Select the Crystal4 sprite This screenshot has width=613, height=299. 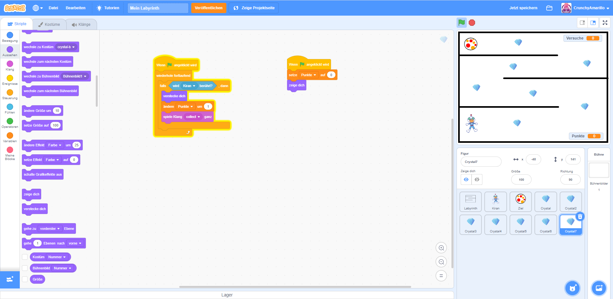pos(496,225)
